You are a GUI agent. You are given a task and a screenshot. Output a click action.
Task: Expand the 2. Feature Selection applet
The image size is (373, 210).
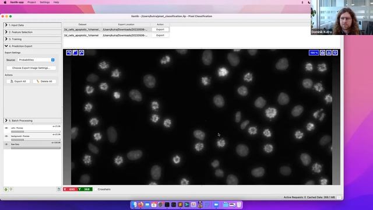[x=33, y=32]
